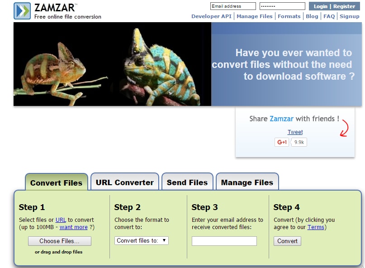Viewport: 365px width, 268px height.
Task: Click the 'want more' link
Action: [74, 227]
